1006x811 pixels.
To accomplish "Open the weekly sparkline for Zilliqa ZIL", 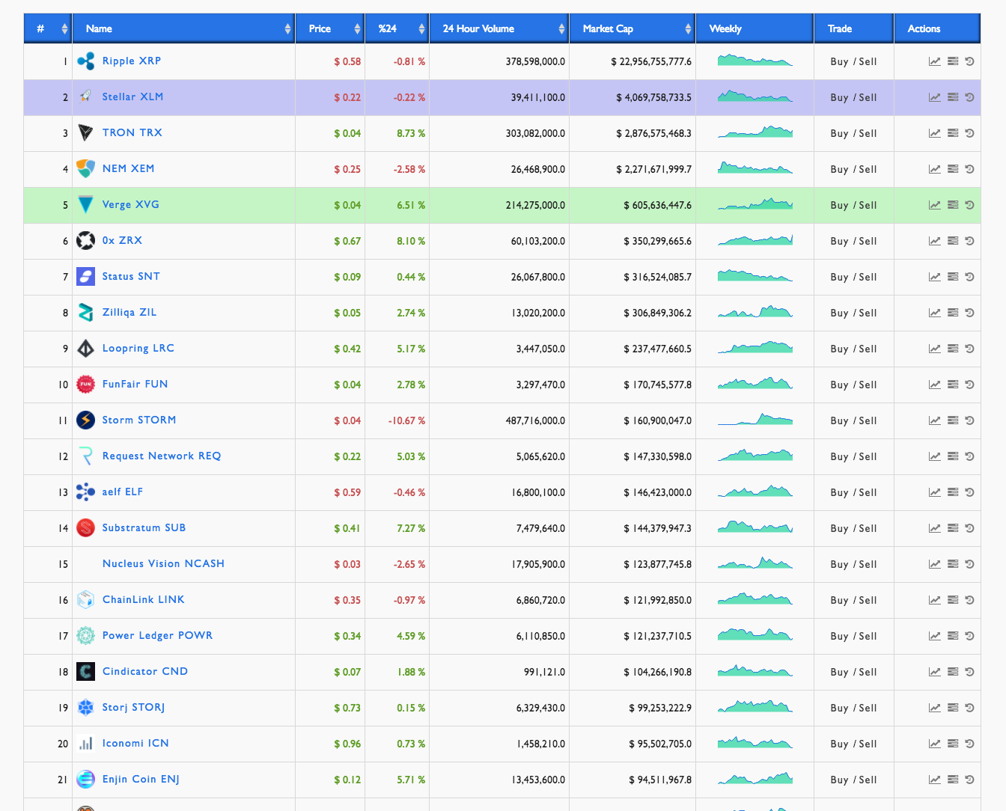I will coord(754,311).
